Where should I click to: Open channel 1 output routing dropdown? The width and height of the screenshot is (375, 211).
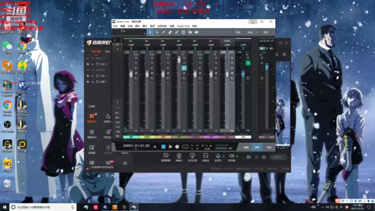click(x=131, y=45)
